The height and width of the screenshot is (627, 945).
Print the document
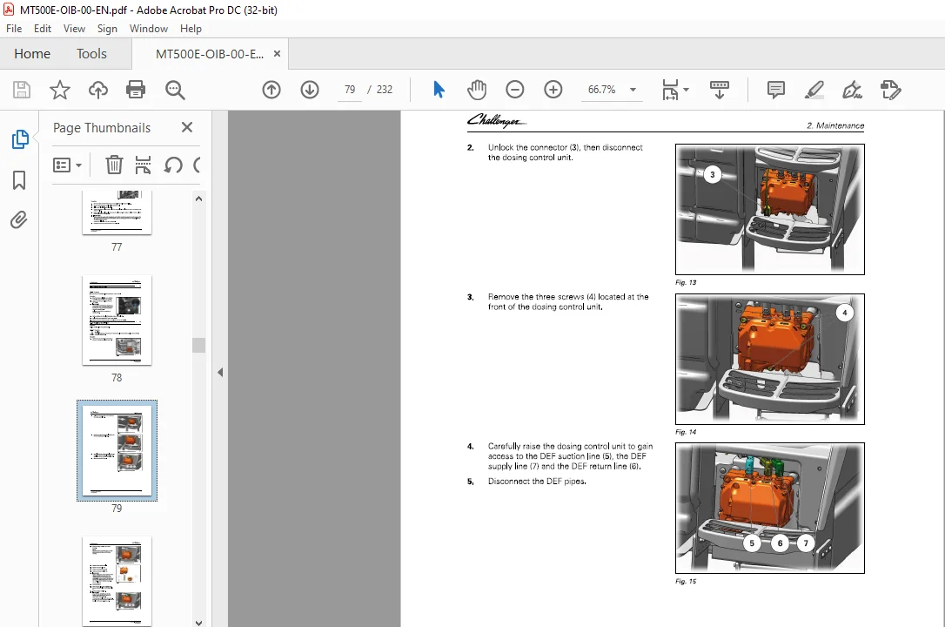(136, 90)
